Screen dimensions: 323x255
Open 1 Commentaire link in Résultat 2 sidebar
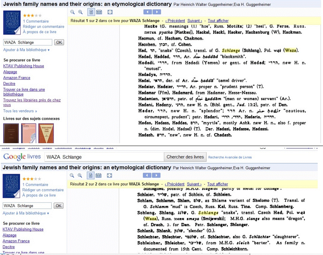coord(35,185)
